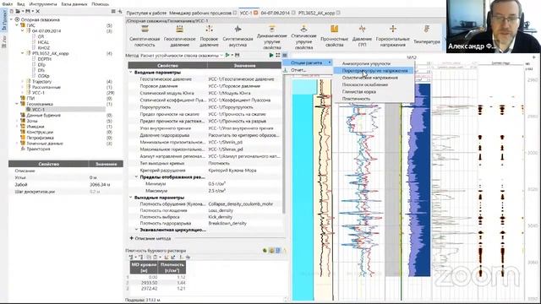Open the Геостатическое давление tool
The image size is (541, 304).
click(179, 35)
